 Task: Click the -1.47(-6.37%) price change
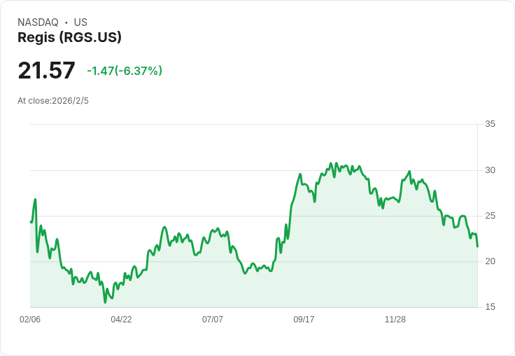coord(125,71)
